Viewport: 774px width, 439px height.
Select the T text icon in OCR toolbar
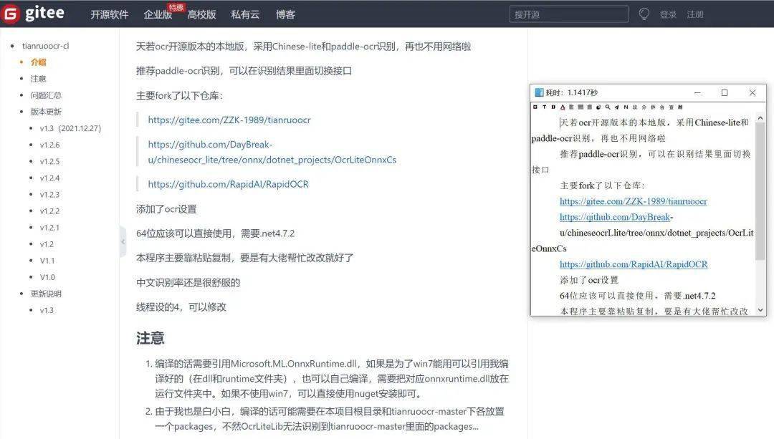point(544,107)
